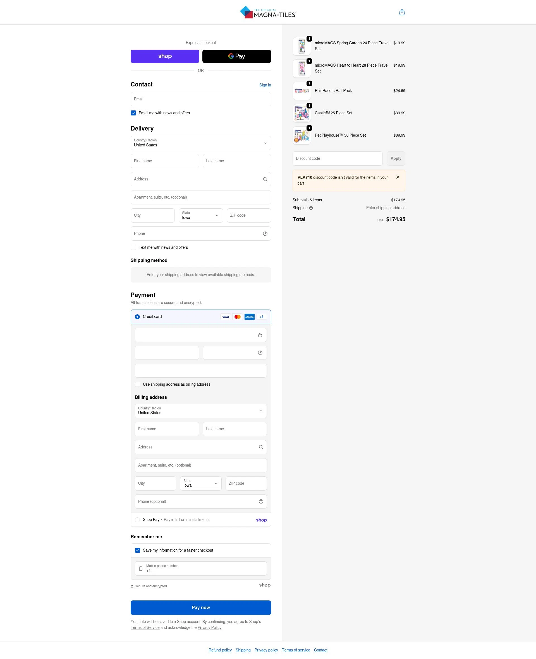
Task: Dismiss the PLAY10 discount error message
Action: 398,177
